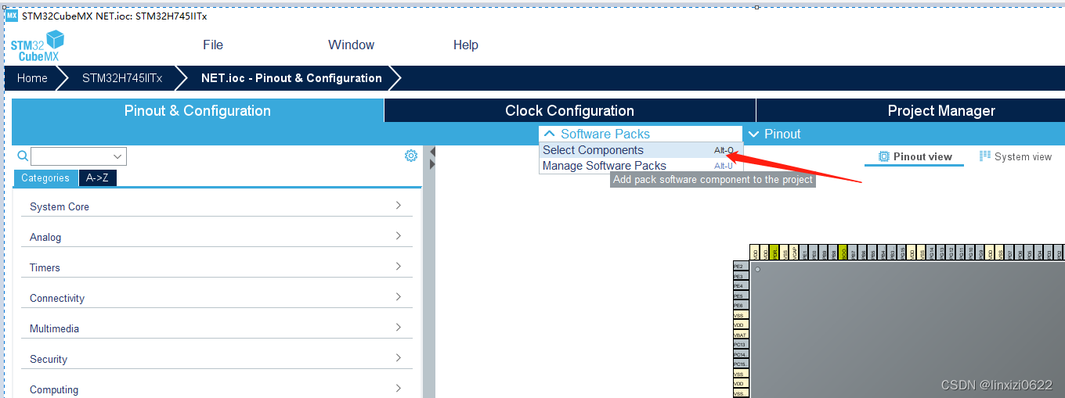1065x398 pixels.
Task: Expand the Connectivity category
Action: tap(399, 297)
